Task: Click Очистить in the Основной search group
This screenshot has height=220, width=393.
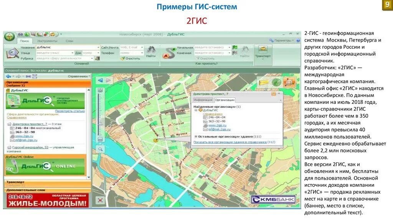Action: click(x=130, y=58)
